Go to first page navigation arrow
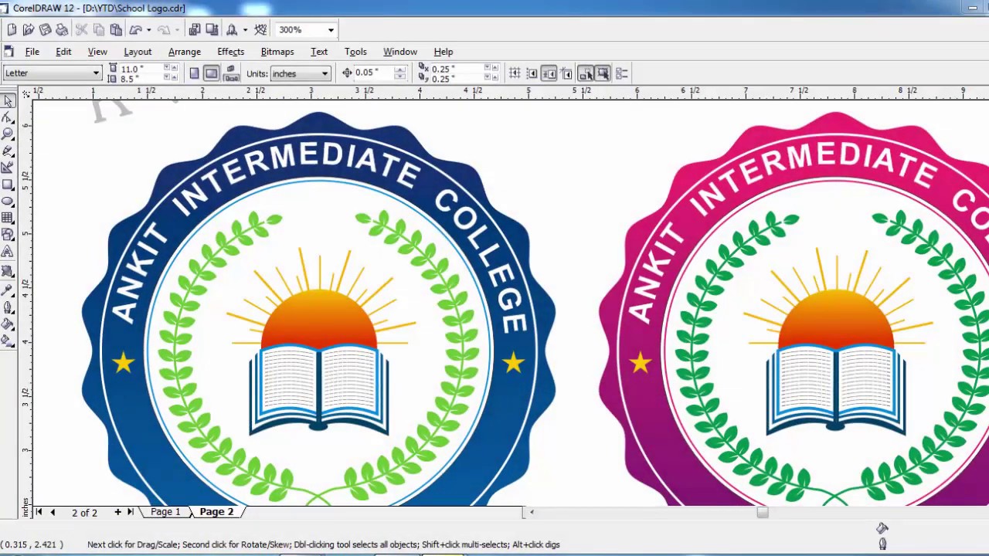 point(39,512)
